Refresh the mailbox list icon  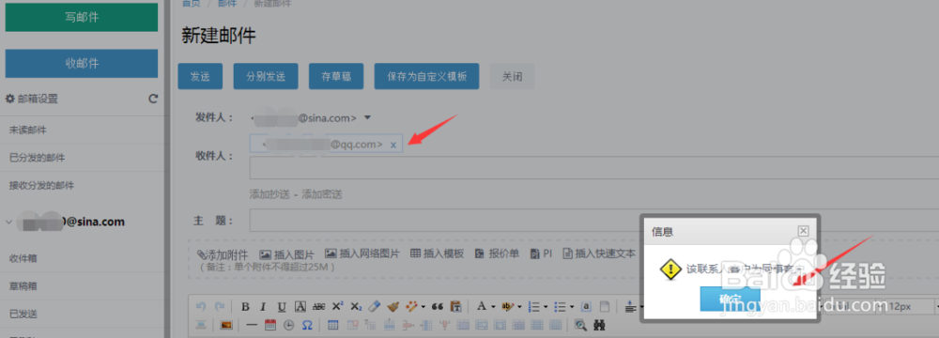pos(153,99)
